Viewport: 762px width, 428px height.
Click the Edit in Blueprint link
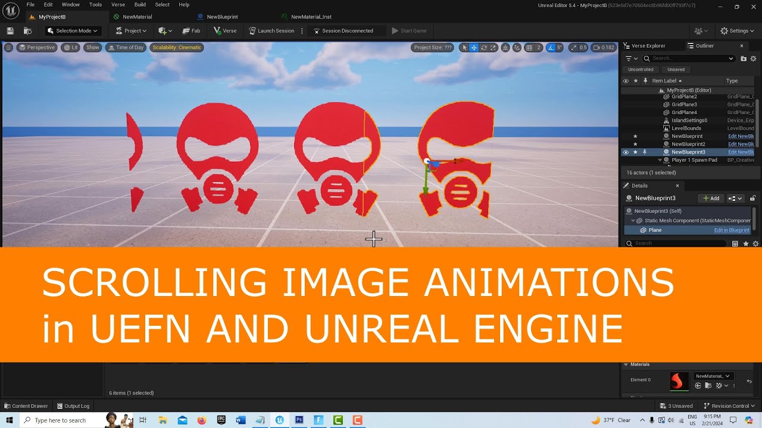732,230
